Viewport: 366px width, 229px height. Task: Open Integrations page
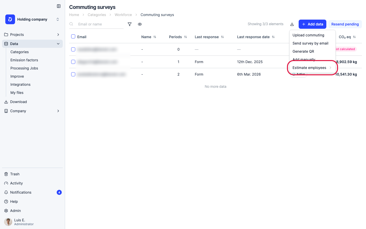point(20,84)
